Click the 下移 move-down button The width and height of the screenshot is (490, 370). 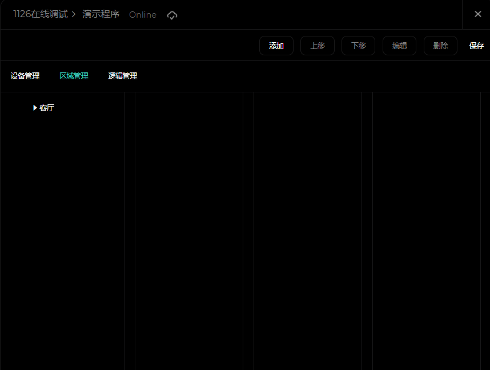click(358, 46)
